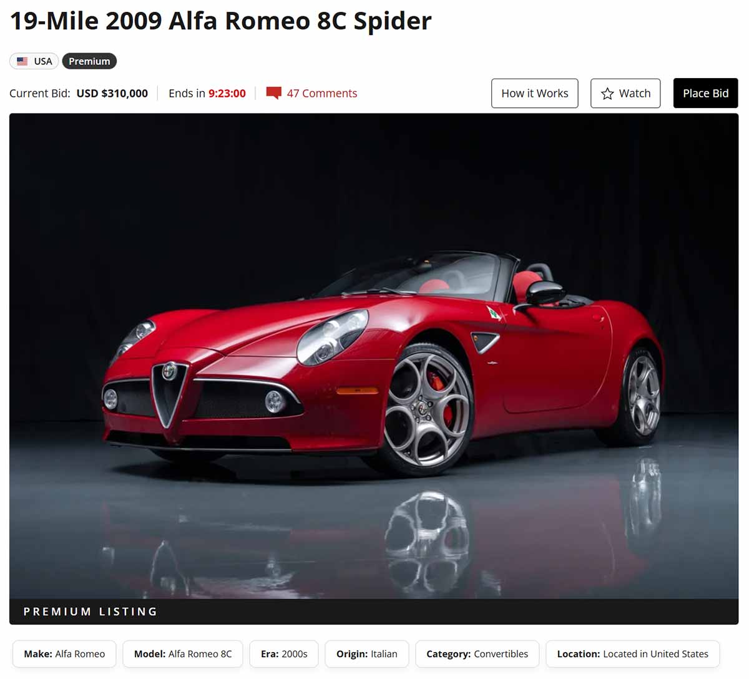The height and width of the screenshot is (679, 749).
Task: Filter by Origin: Italian tag
Action: point(367,654)
